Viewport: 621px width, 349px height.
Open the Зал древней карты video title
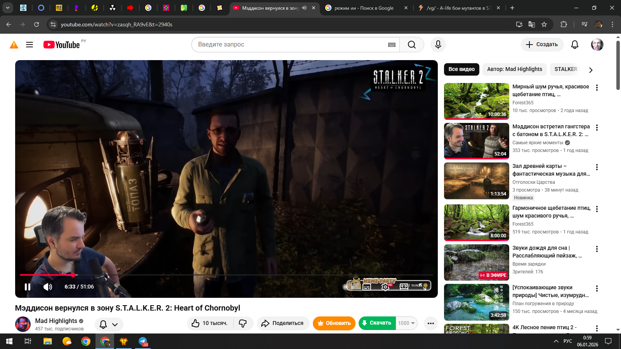[x=551, y=170]
